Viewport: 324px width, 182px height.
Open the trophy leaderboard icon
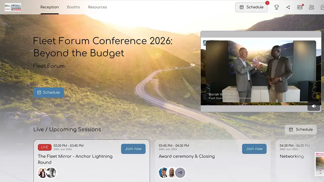point(277,7)
